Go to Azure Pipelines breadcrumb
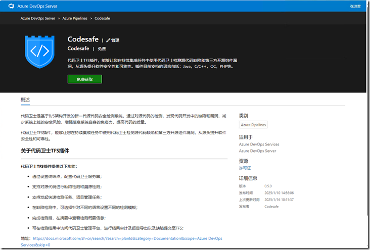The image size is (370, 250). [x=75, y=18]
